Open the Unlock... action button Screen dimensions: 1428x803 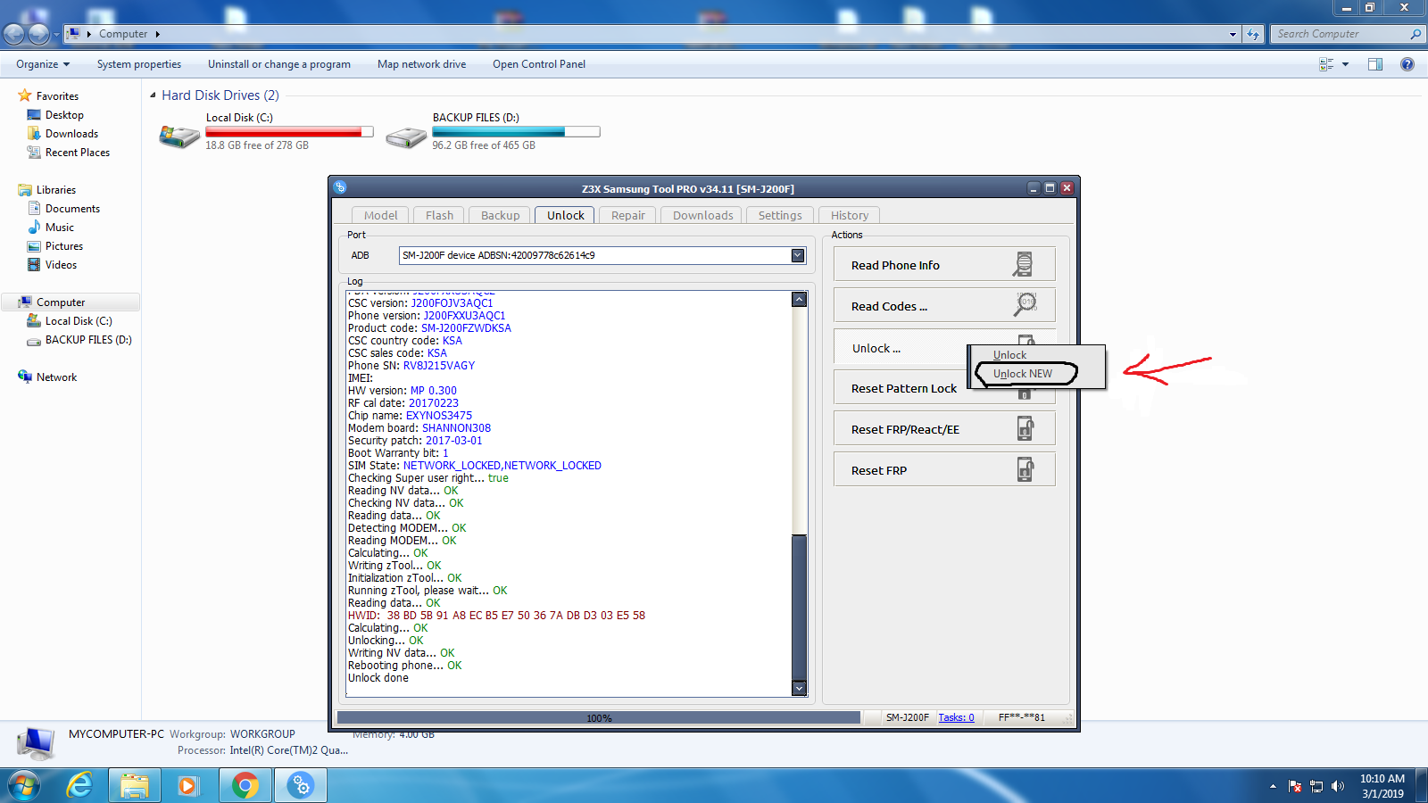(900, 348)
